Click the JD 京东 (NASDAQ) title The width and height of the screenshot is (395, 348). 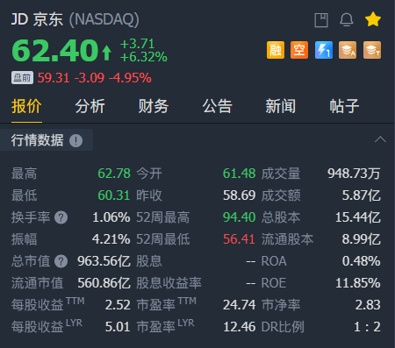[75, 19]
